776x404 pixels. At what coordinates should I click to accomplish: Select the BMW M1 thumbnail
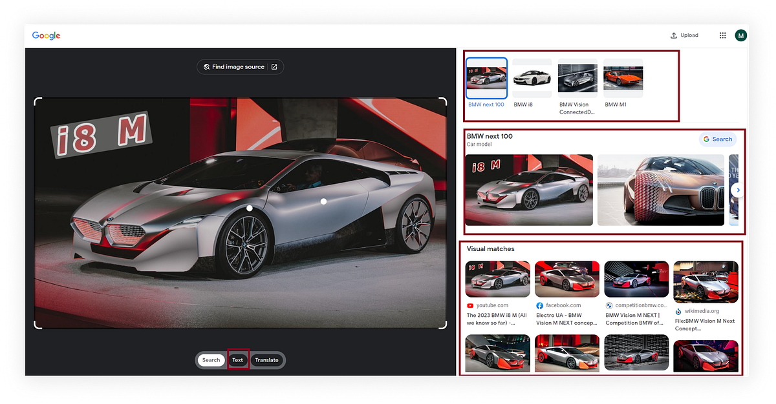click(x=622, y=76)
